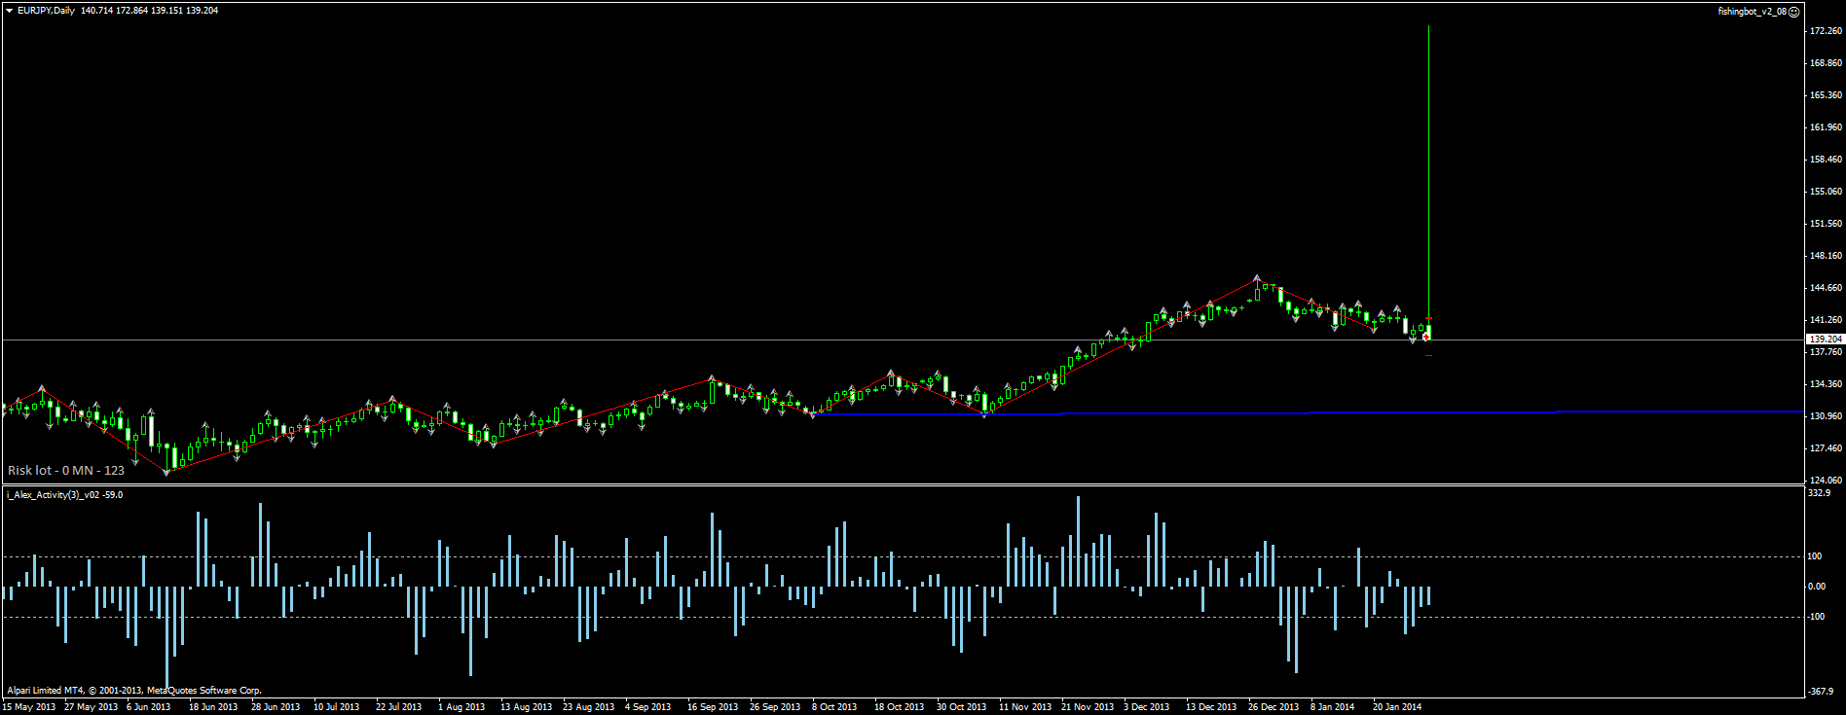Click the fishingbot_v2_08 expert advisor label
1846x715 pixels.
(x=1752, y=12)
